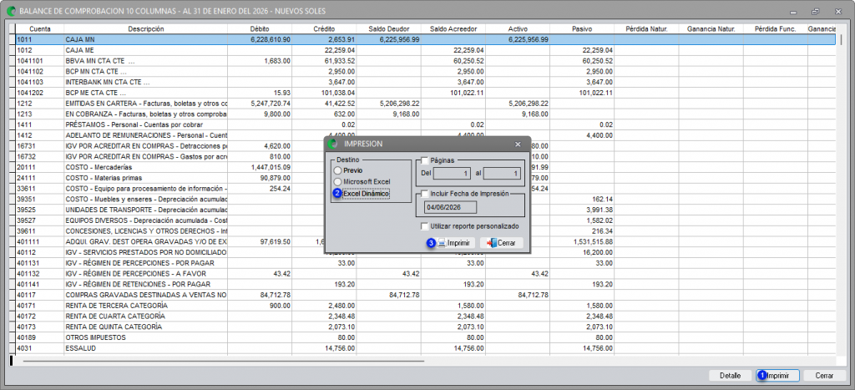This screenshot has height=390, width=855.
Task: Select the OTROS IMPUESTOS row
Action: pyautogui.click(x=425, y=337)
